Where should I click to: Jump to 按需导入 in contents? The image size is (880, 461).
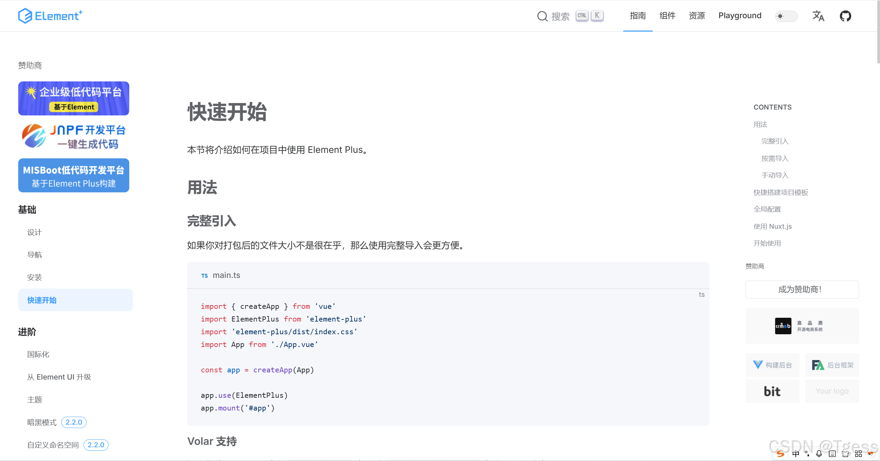point(775,158)
